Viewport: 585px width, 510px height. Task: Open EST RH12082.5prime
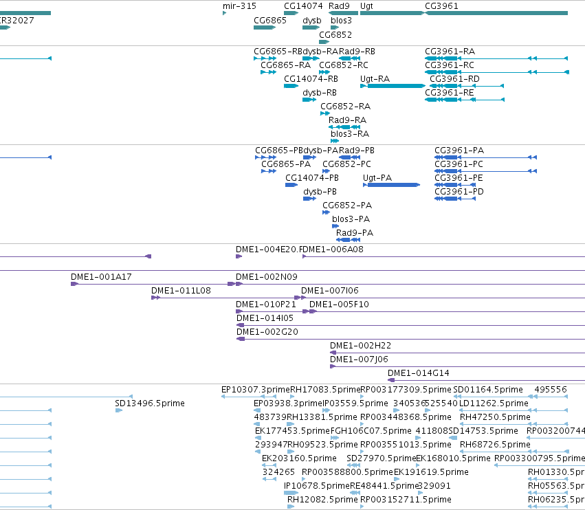[322, 500]
